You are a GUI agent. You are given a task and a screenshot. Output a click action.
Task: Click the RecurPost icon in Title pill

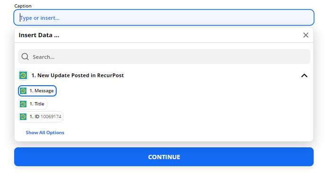tap(23, 104)
